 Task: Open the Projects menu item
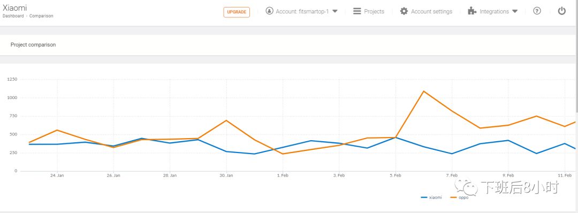coord(374,11)
